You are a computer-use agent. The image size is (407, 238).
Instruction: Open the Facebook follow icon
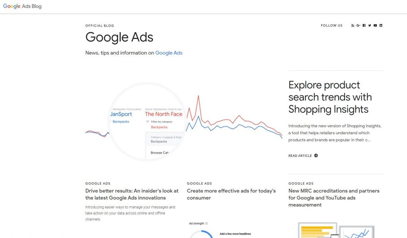364,25
